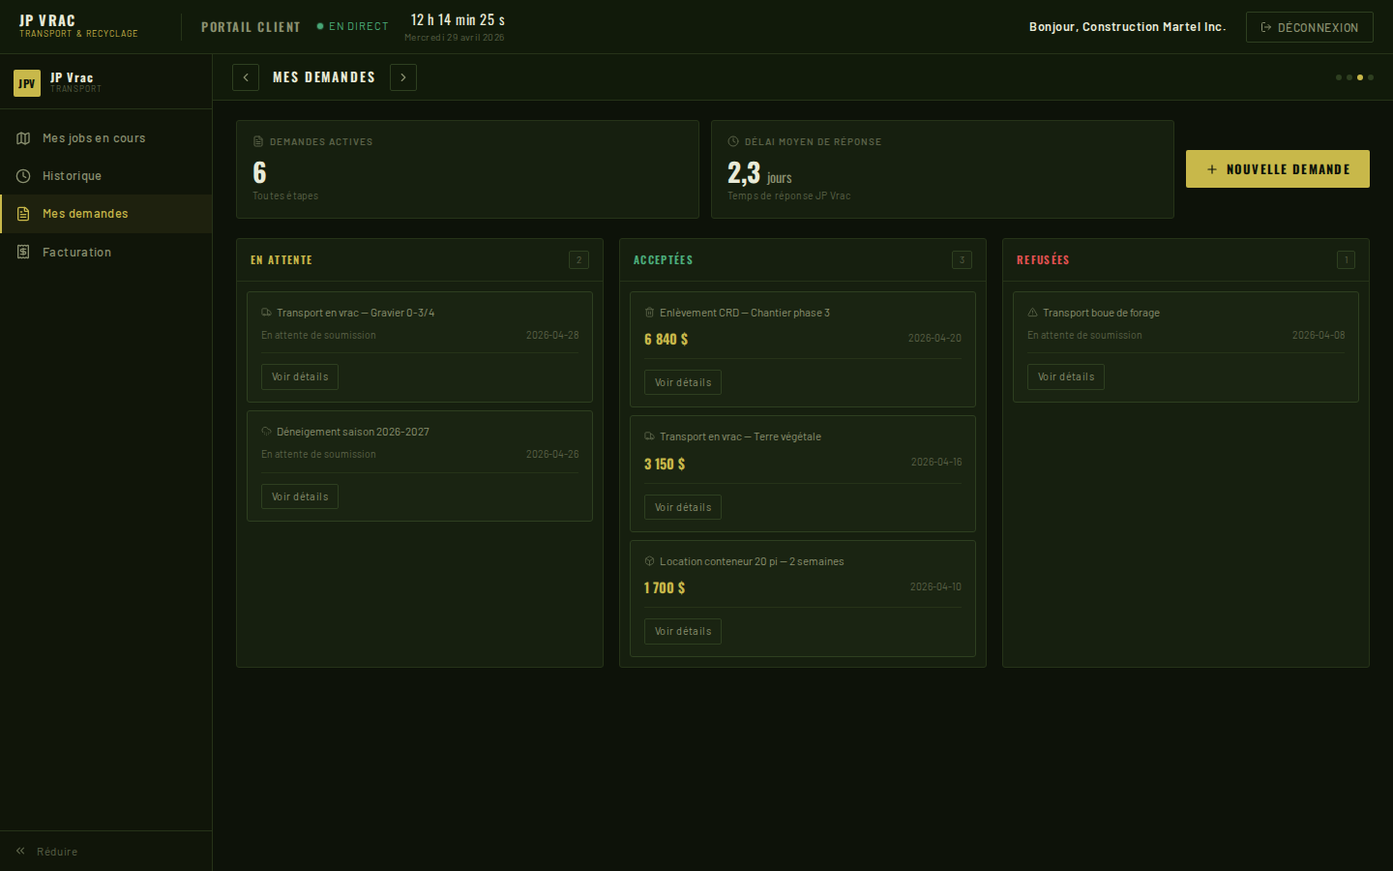Click the dollar icon beside Facturation
1393x871 pixels.
(x=23, y=253)
